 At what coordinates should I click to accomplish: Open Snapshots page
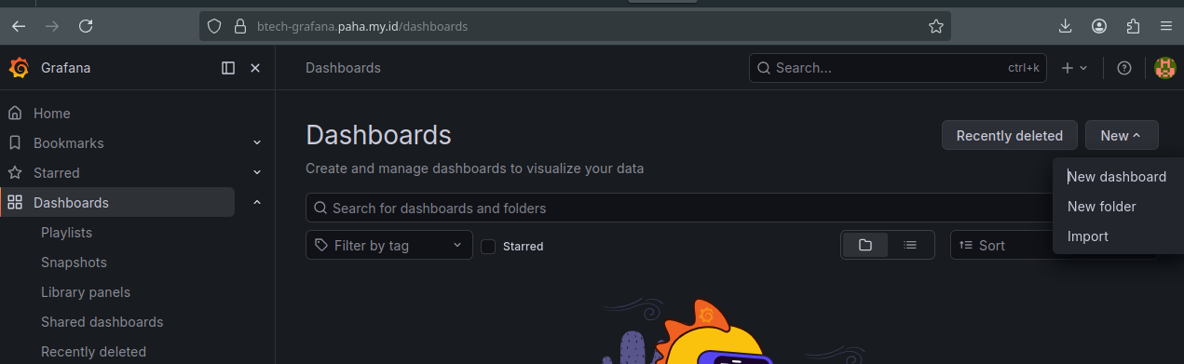point(74,263)
